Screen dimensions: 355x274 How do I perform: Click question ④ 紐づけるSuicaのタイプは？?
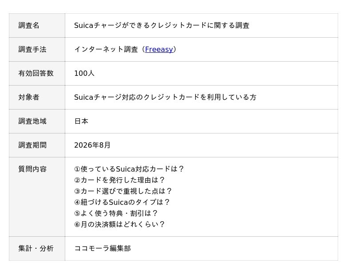click(x=122, y=202)
